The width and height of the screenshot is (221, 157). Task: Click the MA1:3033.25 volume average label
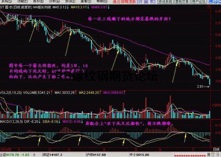[65, 93]
